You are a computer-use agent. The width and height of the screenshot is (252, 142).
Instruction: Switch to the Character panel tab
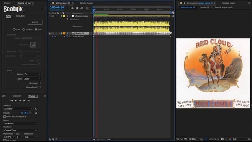tap(17, 96)
